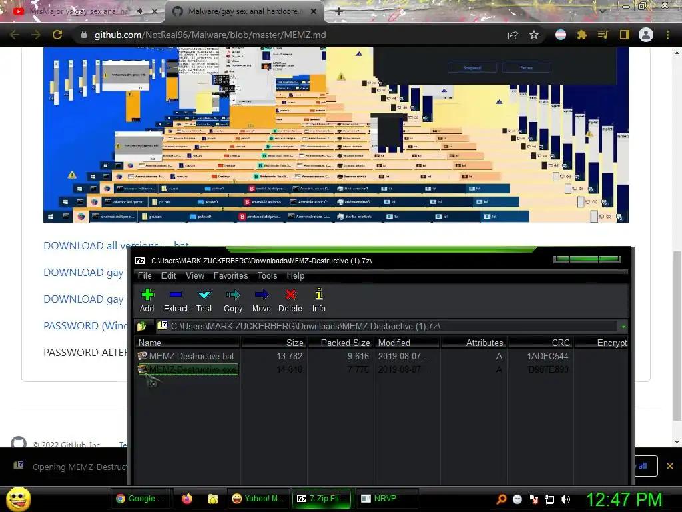Extract files using 7-Zip Extract icon
Image resolution: width=682 pixels, height=512 pixels.
(176, 301)
